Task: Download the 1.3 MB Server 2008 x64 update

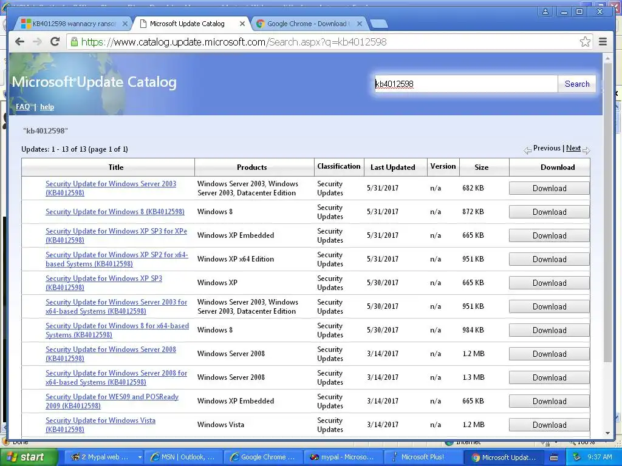Action: pyautogui.click(x=549, y=377)
